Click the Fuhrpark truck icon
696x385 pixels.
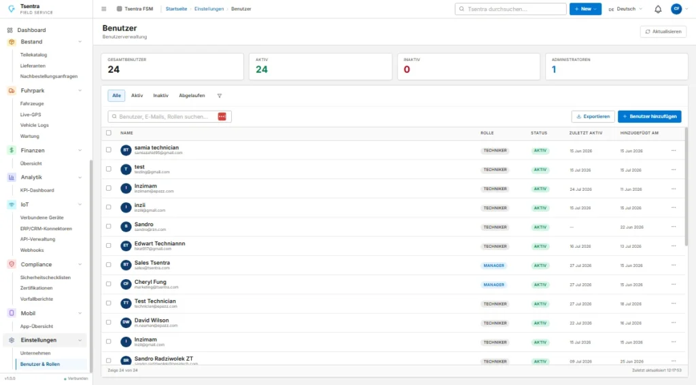(12, 90)
